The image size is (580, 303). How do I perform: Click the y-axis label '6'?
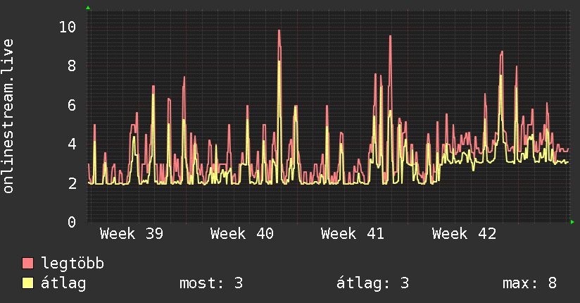tap(72, 105)
